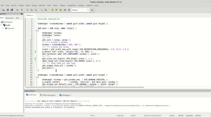The width and height of the screenshot is (211, 118).
Task: Open the Valgrind menu
Action: (89, 6)
